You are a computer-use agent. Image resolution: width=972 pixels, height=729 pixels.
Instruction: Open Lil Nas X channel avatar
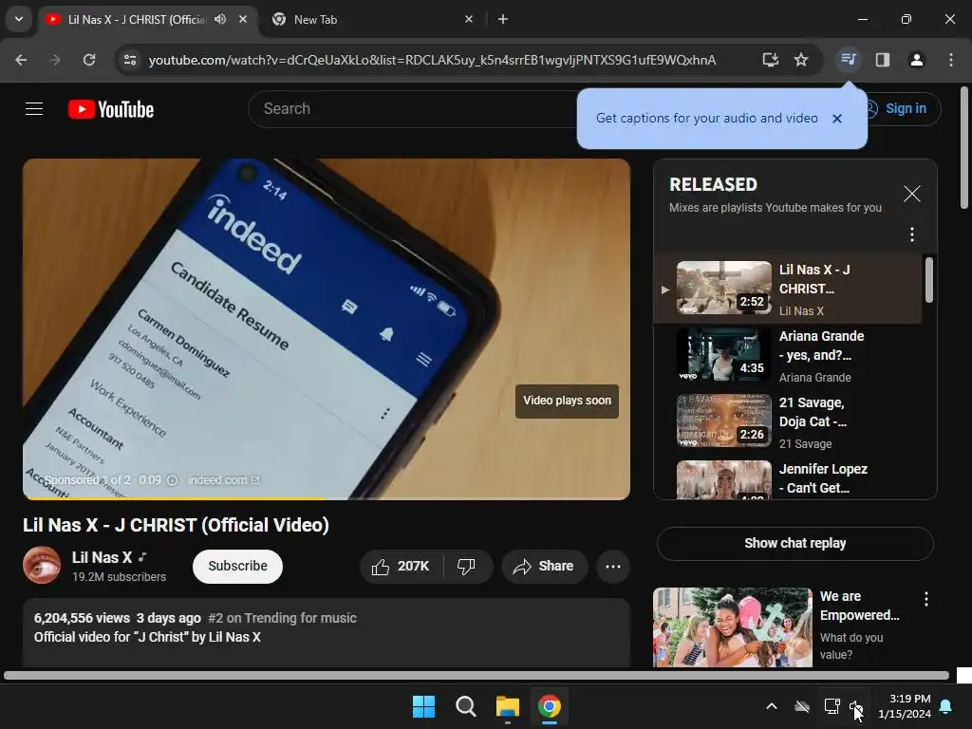42,566
